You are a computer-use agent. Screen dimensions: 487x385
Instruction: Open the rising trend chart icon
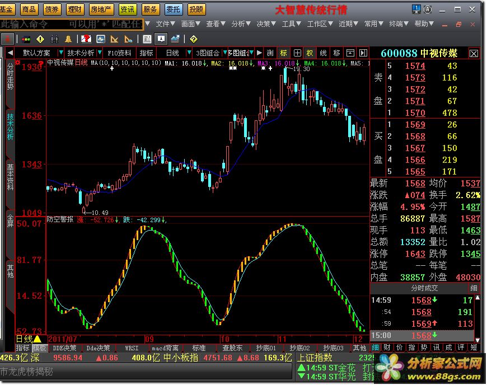[x=175, y=39]
